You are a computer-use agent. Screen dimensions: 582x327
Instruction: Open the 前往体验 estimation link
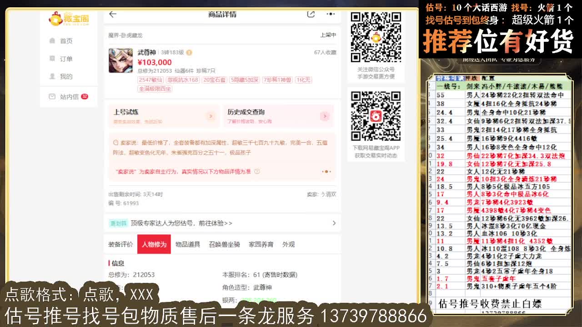[x=213, y=223]
